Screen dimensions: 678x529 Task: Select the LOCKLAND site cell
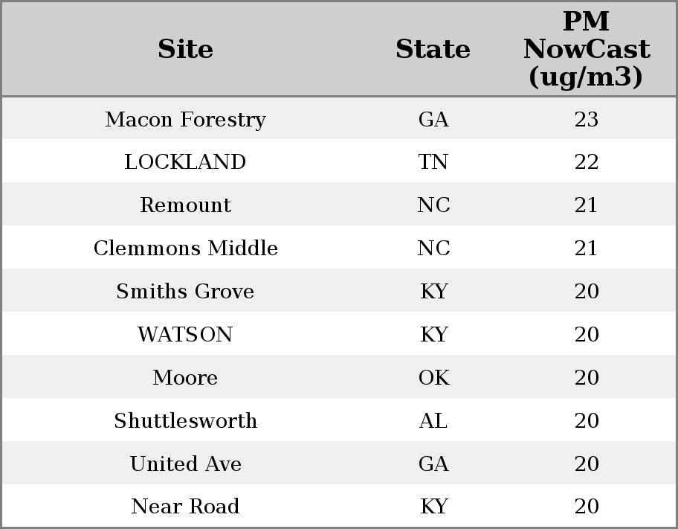coord(186,162)
